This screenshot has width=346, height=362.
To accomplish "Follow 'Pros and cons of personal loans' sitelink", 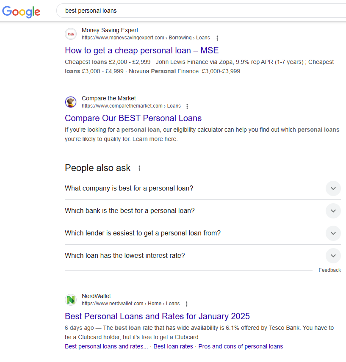I will 241,346.
